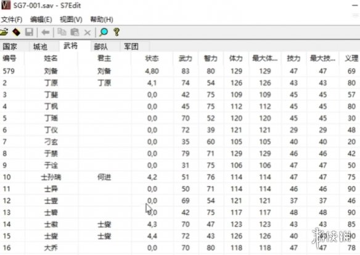This screenshot has height=255, width=360.
Task: Click the open file folder icon
Action: click(x=4, y=32)
